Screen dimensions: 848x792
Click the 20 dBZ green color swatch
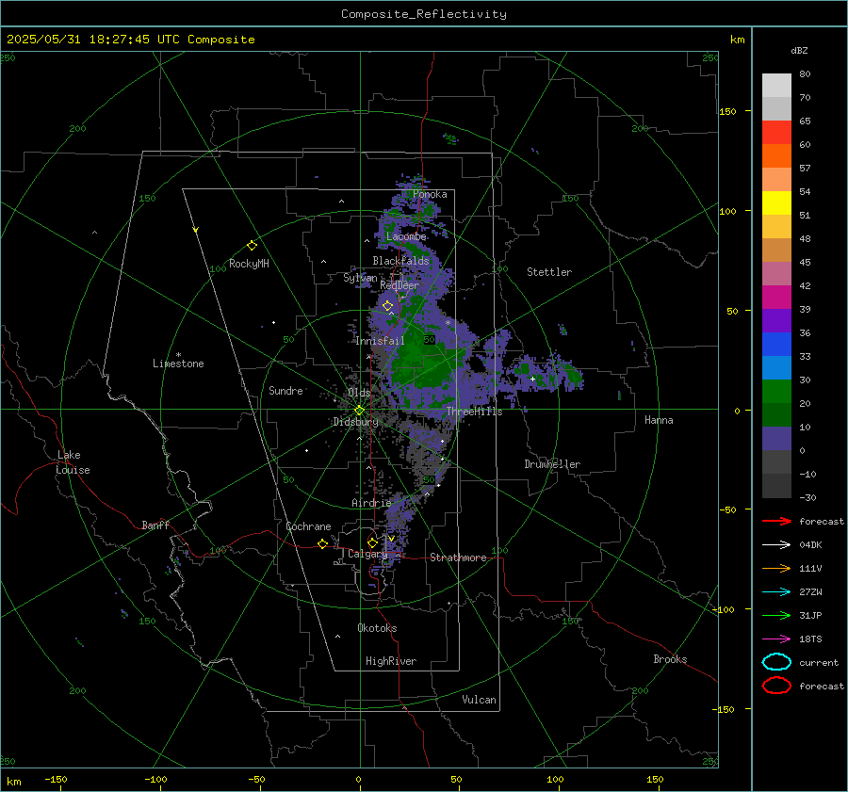[x=776, y=392]
